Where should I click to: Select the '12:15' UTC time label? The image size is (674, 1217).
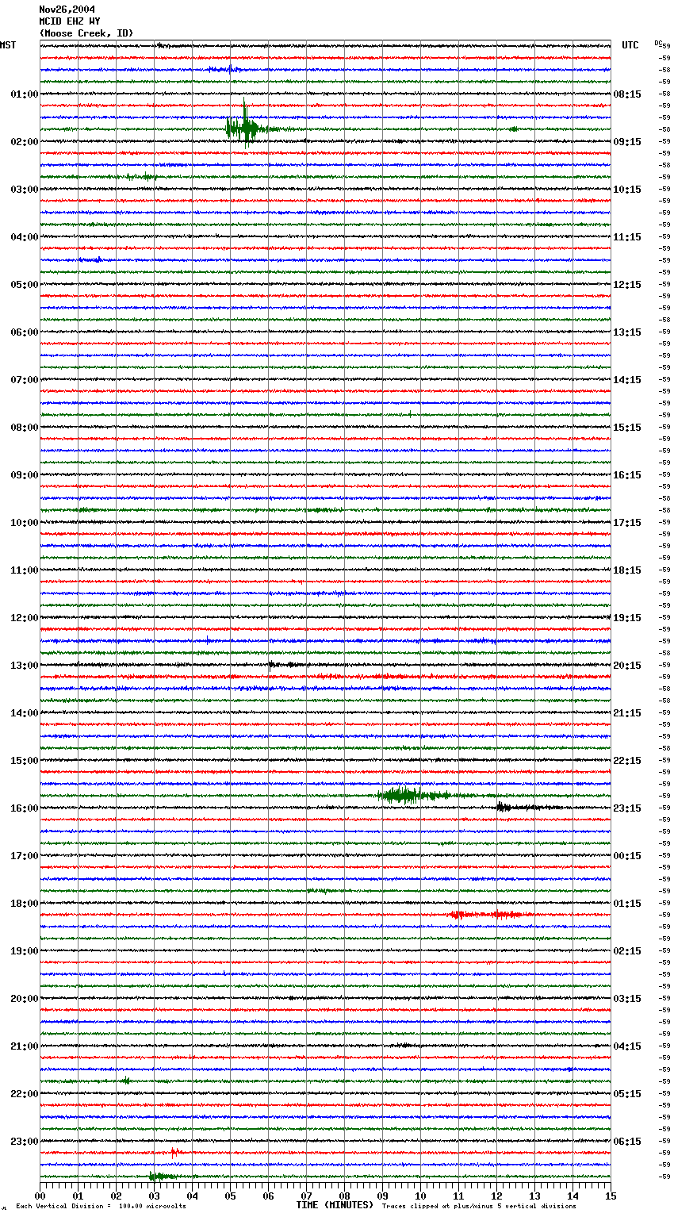(x=627, y=285)
